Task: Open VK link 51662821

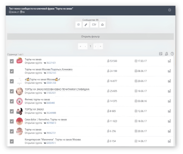Action: [x=51, y=93]
